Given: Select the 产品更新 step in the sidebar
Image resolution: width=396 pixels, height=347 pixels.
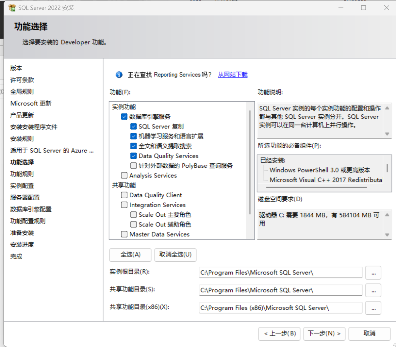Looking at the screenshot, I should pyautogui.click(x=22, y=115).
